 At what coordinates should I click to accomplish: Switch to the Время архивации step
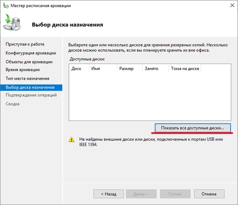23,69
